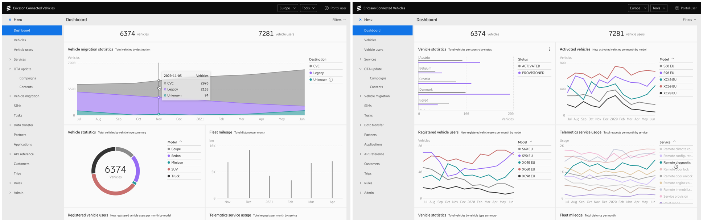This screenshot has height=222, width=703.
Task: Open Customers in the right sidebar
Action: click(x=372, y=164)
